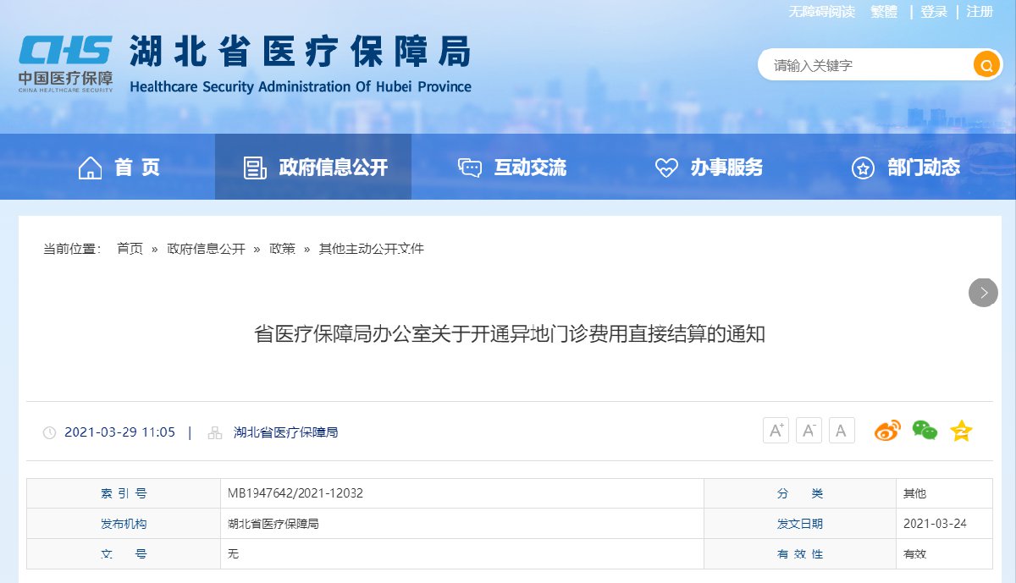
Task: Increase font size with A+ icon
Action: click(776, 431)
